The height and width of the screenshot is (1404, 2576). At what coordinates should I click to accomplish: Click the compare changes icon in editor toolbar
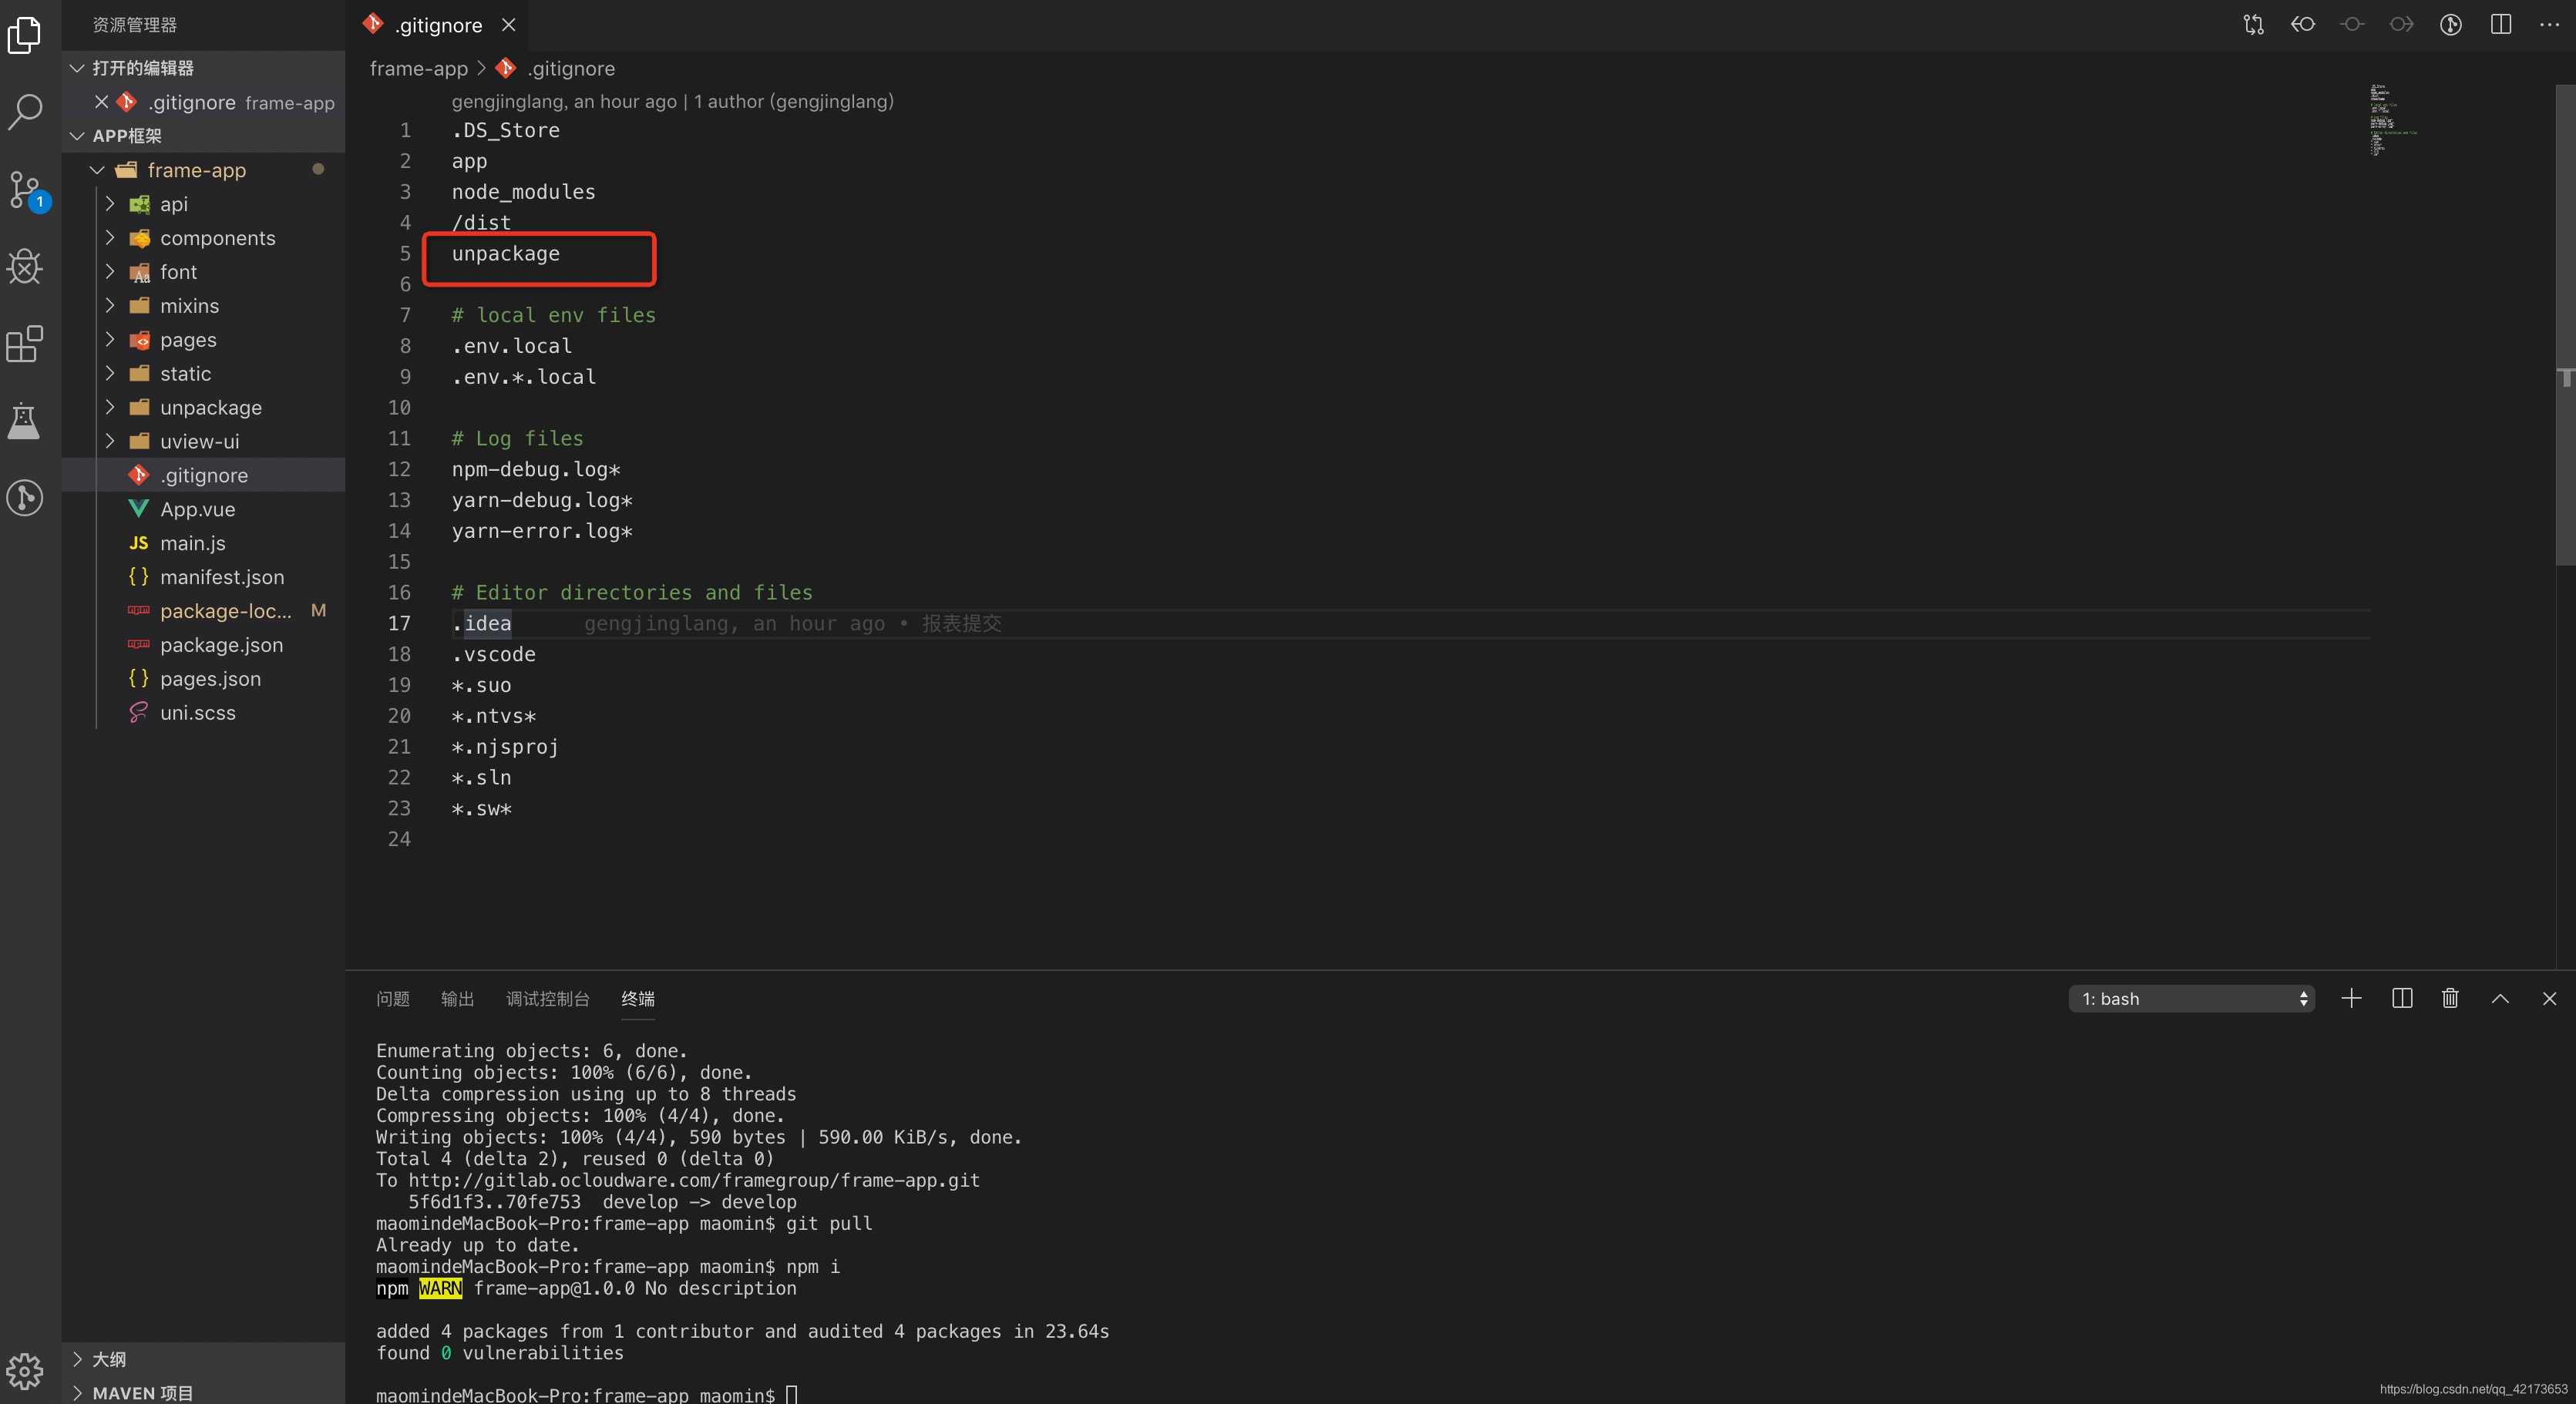(2254, 24)
